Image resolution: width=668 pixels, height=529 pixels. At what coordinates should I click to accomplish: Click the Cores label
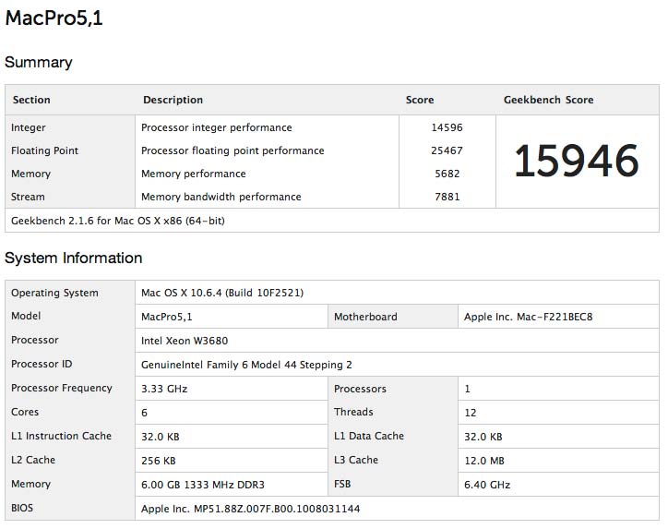25,412
